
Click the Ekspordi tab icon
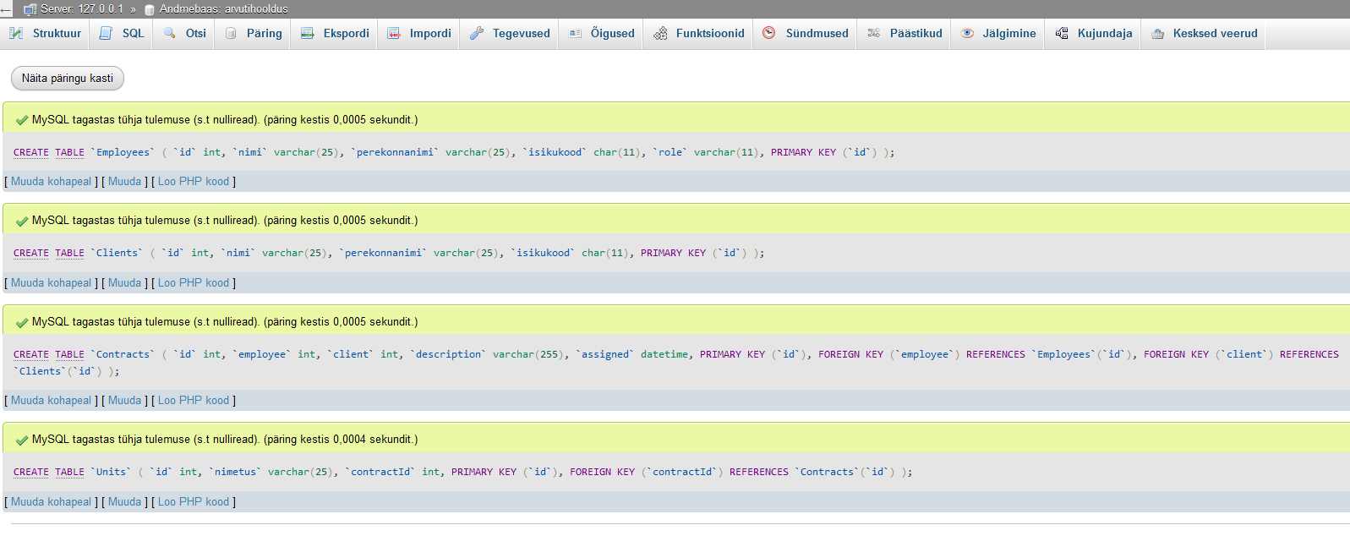click(308, 33)
